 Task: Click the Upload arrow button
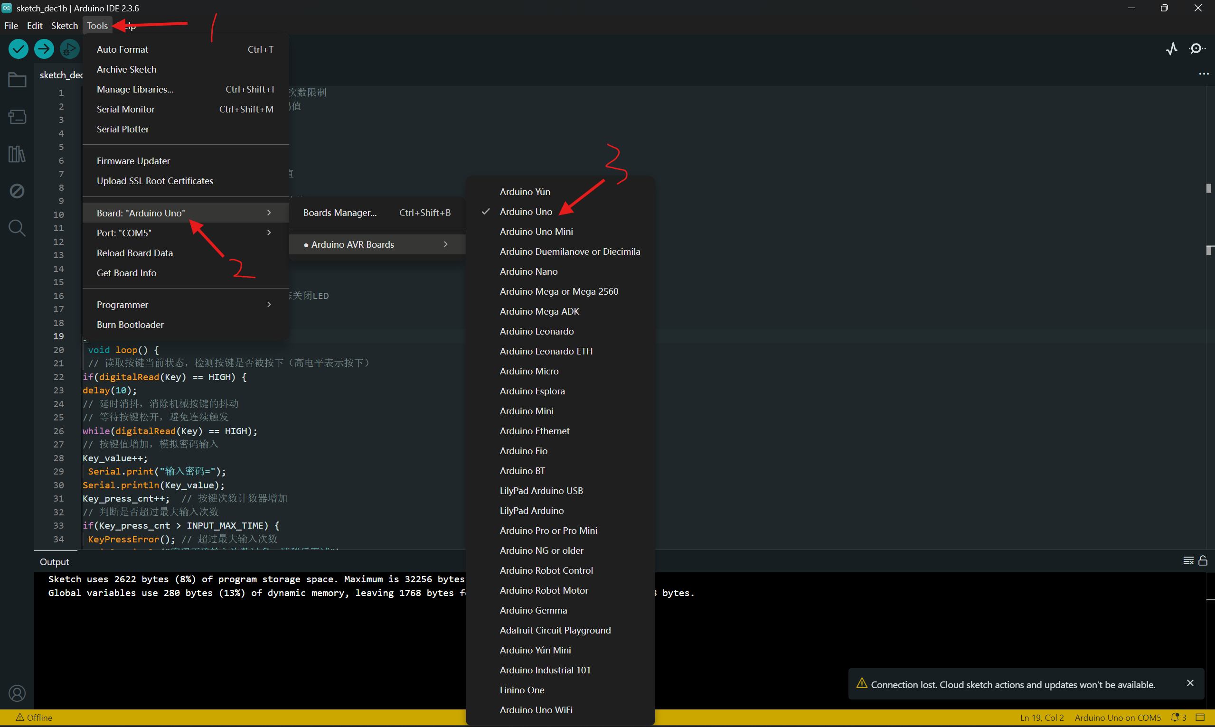pyautogui.click(x=44, y=48)
